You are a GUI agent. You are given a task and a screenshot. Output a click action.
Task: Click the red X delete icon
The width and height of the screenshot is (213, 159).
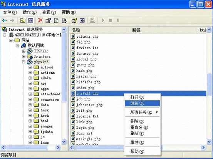(40, 20)
